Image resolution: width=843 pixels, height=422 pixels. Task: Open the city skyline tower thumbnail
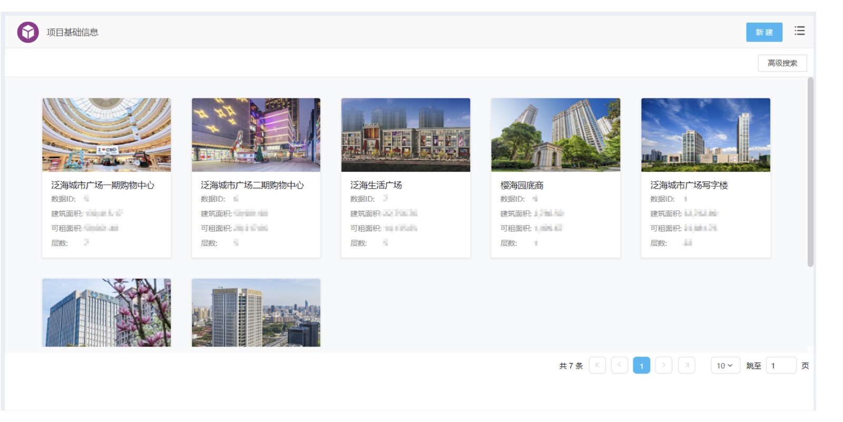pos(256,312)
